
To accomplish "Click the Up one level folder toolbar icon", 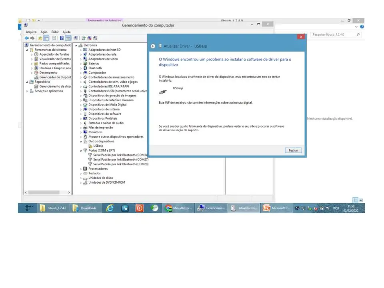I will tap(40, 38).
